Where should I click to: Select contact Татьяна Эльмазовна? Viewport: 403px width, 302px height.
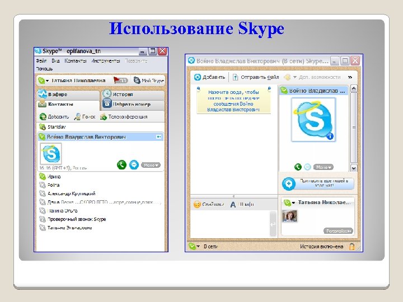pos(101,228)
